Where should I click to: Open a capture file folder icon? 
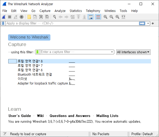point(29,17)
